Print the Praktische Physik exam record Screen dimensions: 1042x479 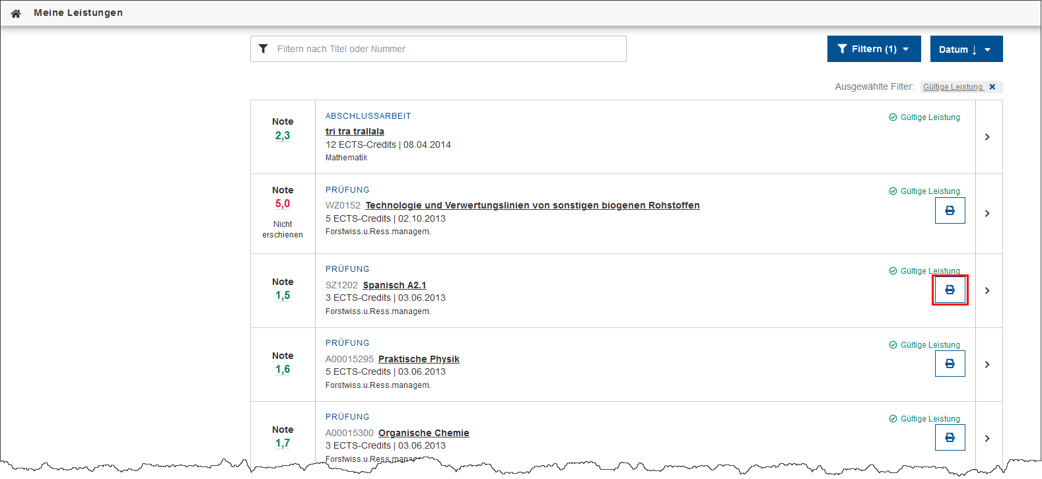click(950, 364)
